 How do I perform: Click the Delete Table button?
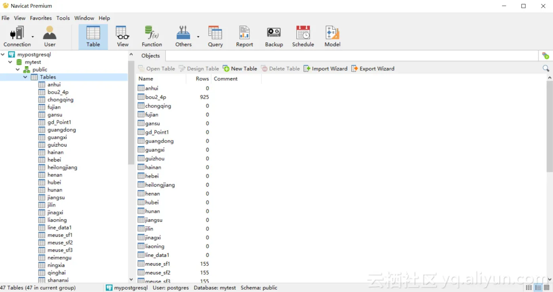pyautogui.click(x=280, y=69)
